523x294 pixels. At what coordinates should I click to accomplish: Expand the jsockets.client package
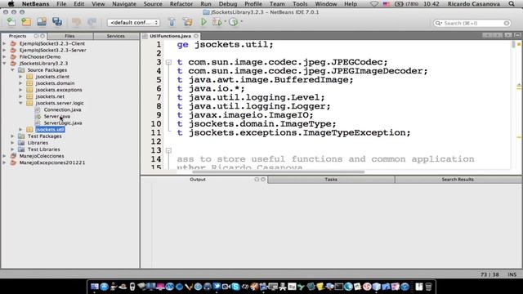pyautogui.click(x=20, y=77)
